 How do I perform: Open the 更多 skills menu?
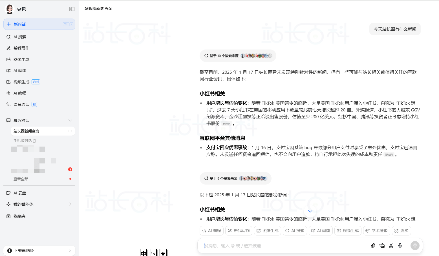pos(402,231)
